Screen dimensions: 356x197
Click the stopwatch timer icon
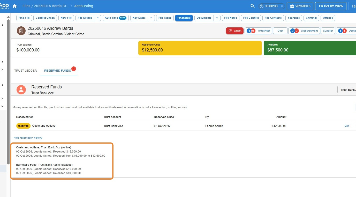(x=262, y=6)
